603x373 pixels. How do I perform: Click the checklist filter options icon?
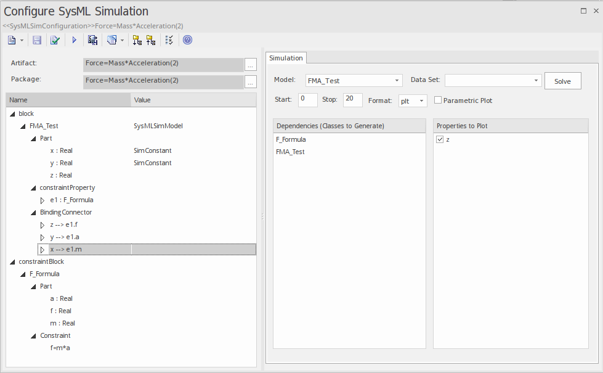point(169,40)
